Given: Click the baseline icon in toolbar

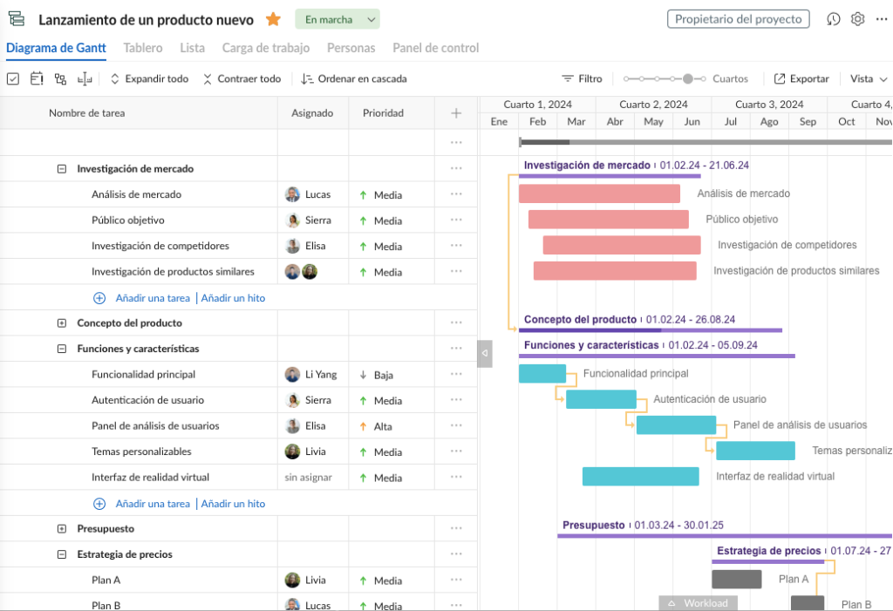Looking at the screenshot, I should pyautogui.click(x=84, y=78).
